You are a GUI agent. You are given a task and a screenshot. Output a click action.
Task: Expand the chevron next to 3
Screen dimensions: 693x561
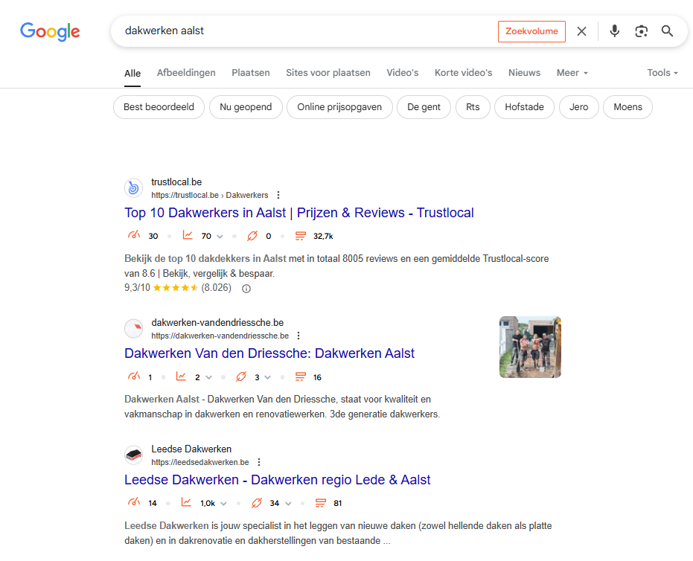point(267,377)
